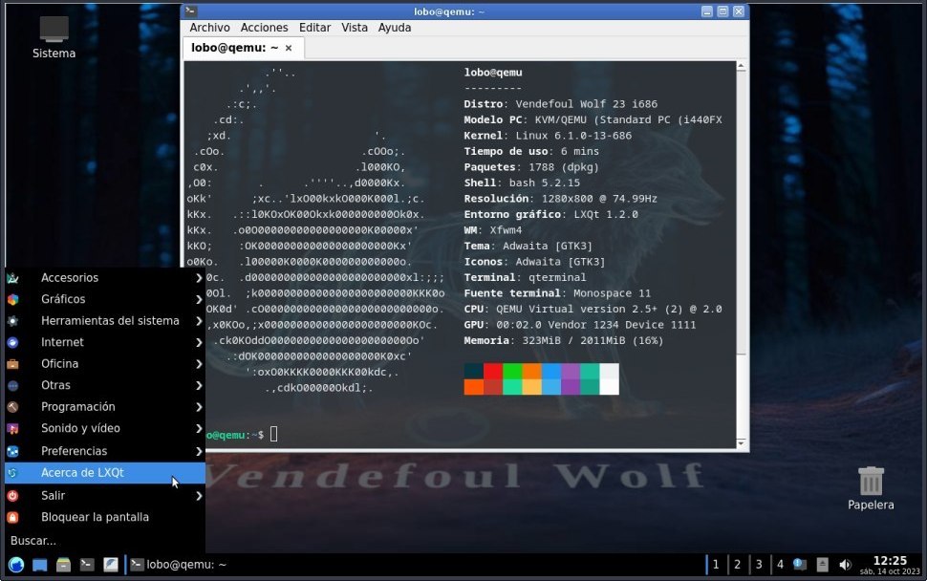Open the Acciones menu in terminal

265,28
